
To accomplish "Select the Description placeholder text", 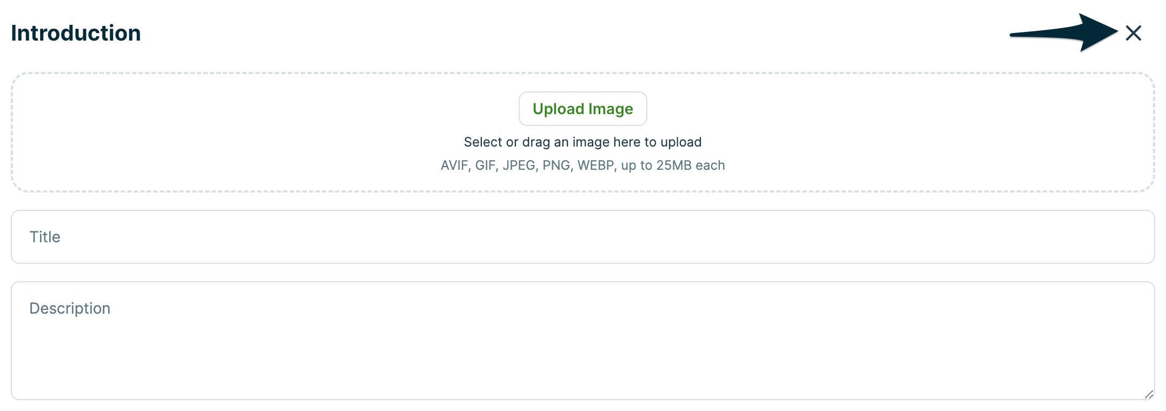I will point(70,308).
